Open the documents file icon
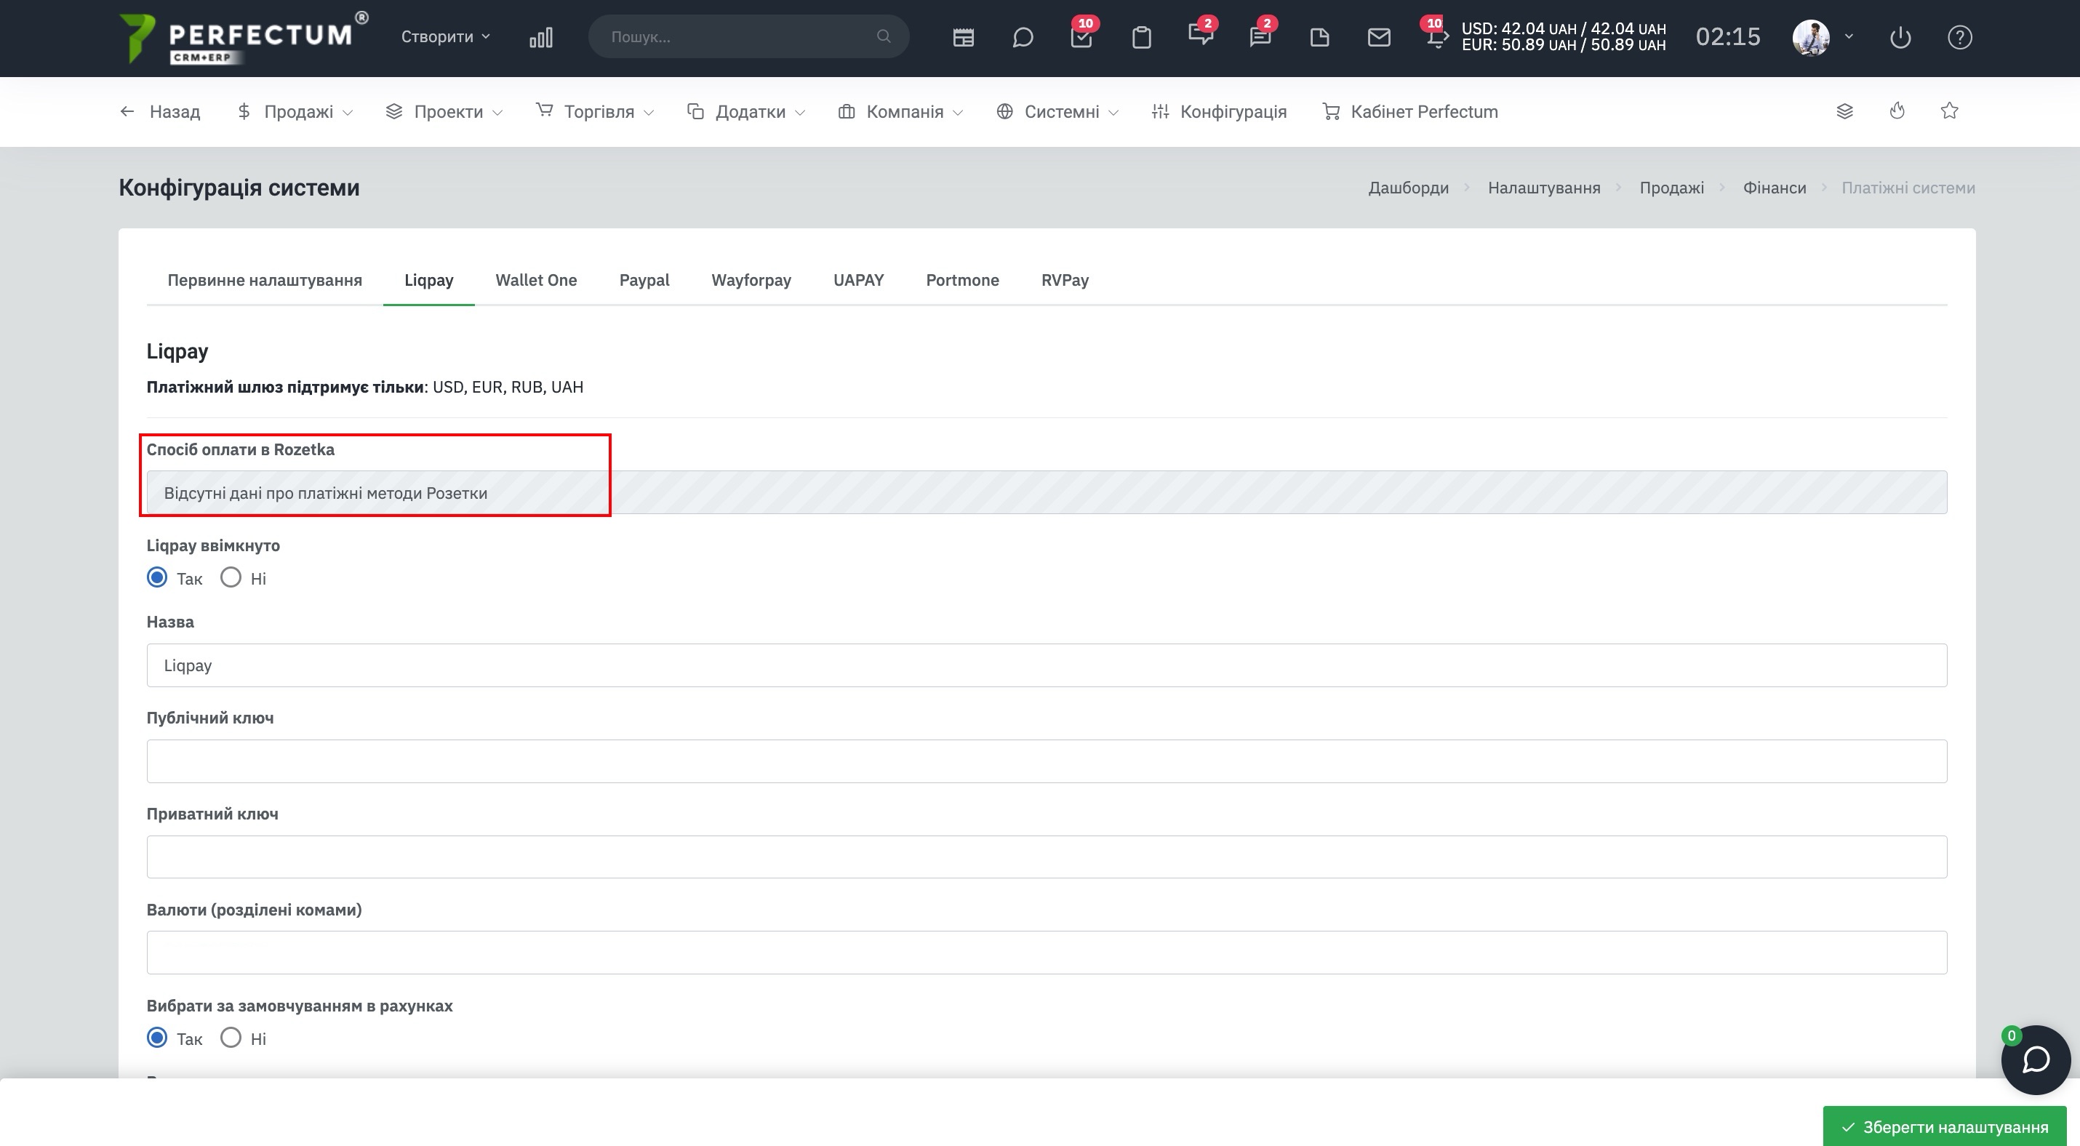This screenshot has height=1146, width=2080. (x=1319, y=37)
